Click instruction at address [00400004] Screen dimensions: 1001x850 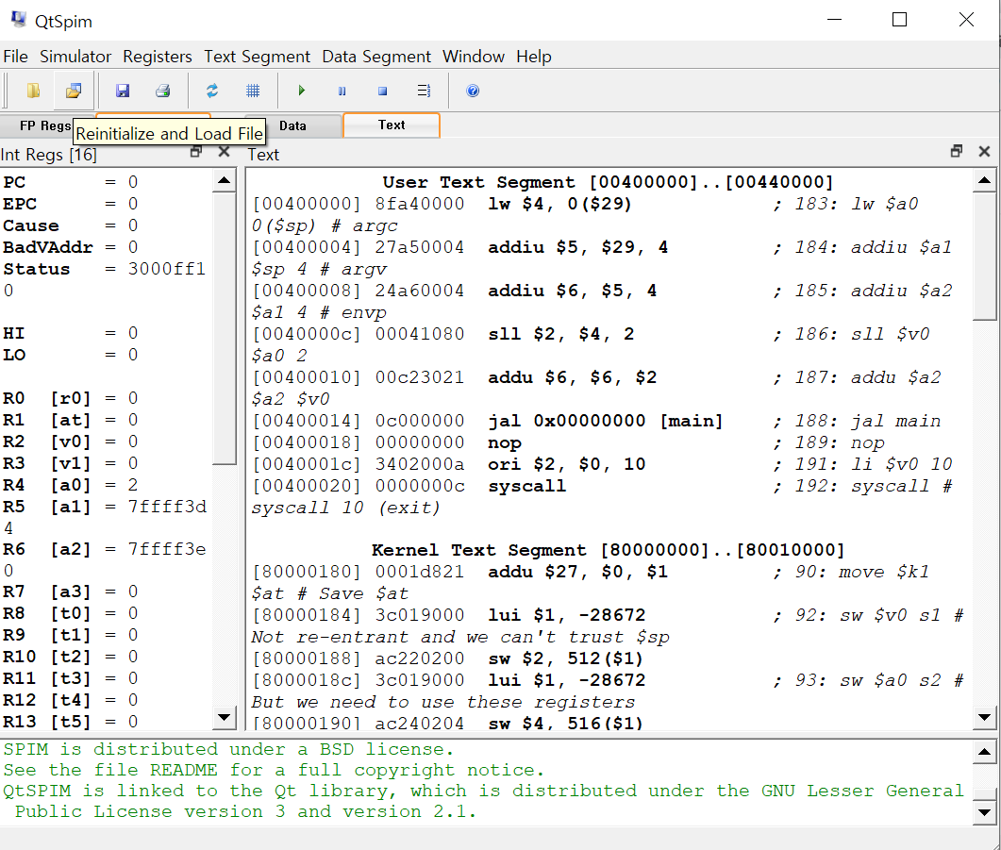(601, 258)
